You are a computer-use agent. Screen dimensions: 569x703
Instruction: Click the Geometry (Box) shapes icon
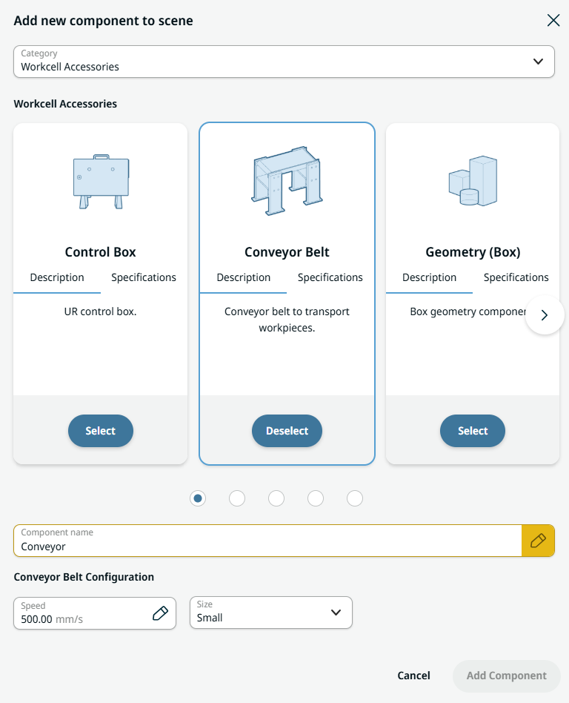tap(473, 182)
